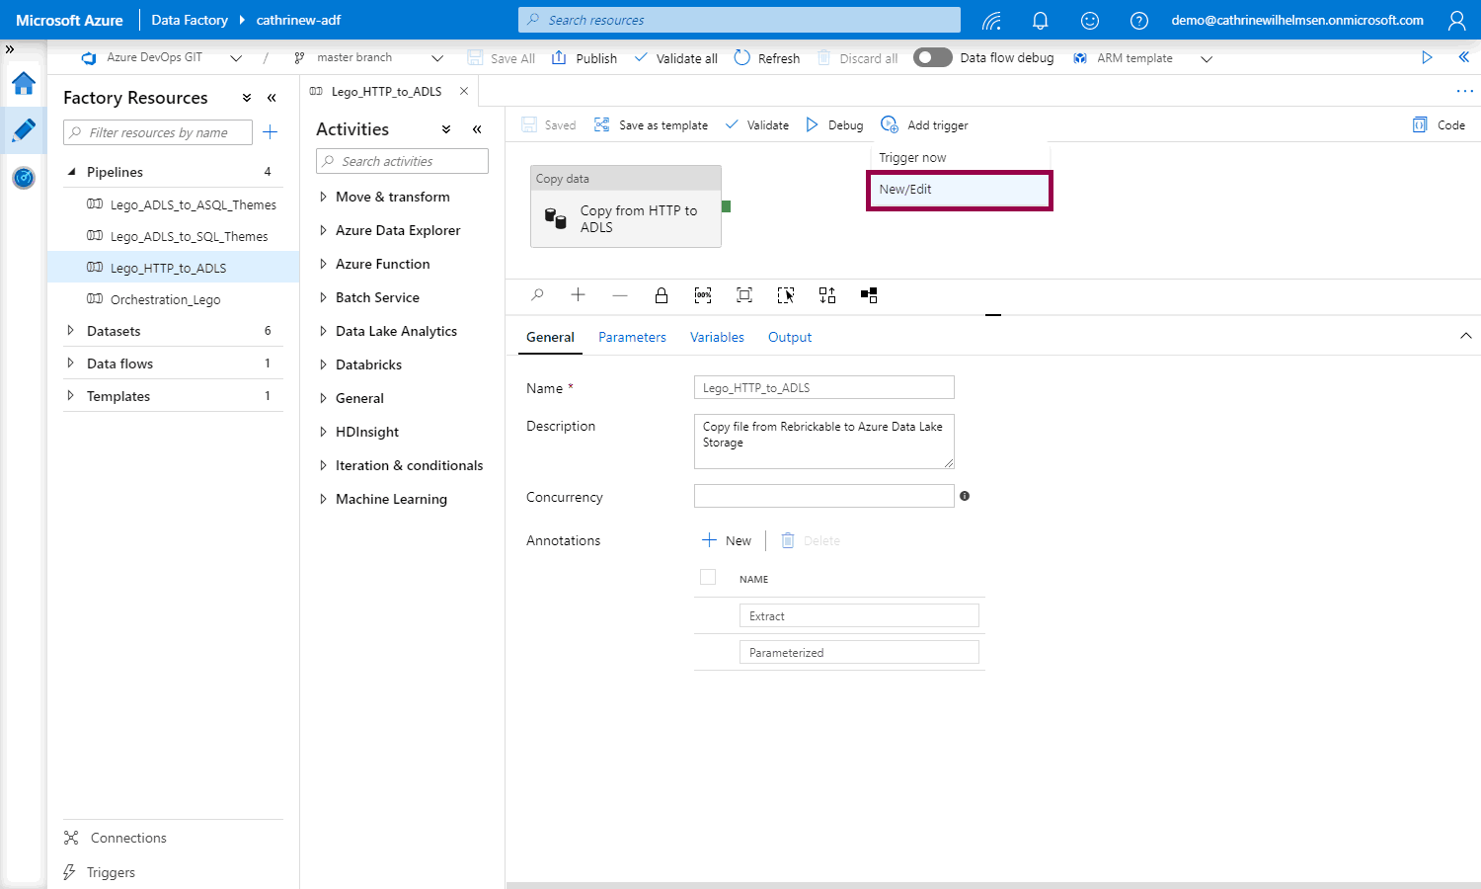Screen dimensions: 1481x889
Task: Toggle the Data flow debug switch
Action: click(x=932, y=57)
